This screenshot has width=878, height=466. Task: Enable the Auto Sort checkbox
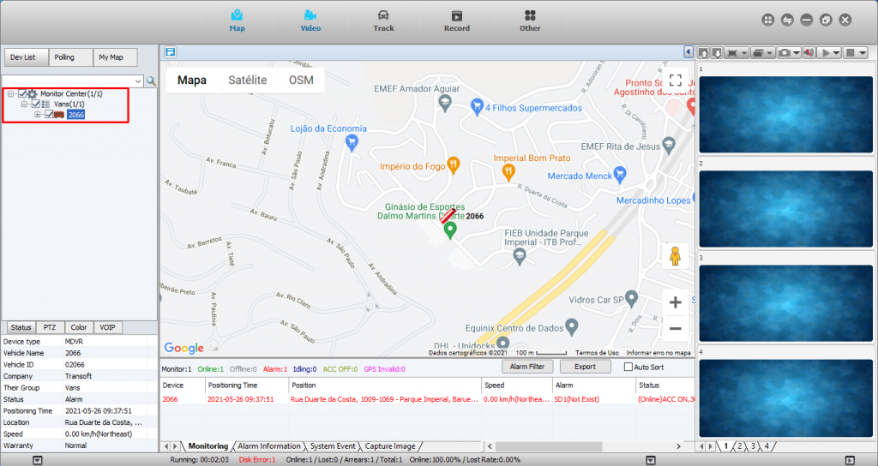click(x=629, y=367)
